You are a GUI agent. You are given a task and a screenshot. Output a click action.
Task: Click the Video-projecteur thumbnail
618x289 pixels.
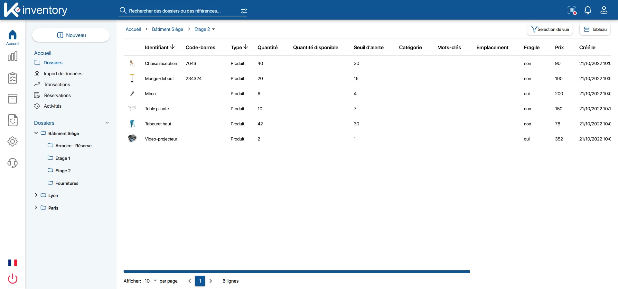click(x=132, y=139)
